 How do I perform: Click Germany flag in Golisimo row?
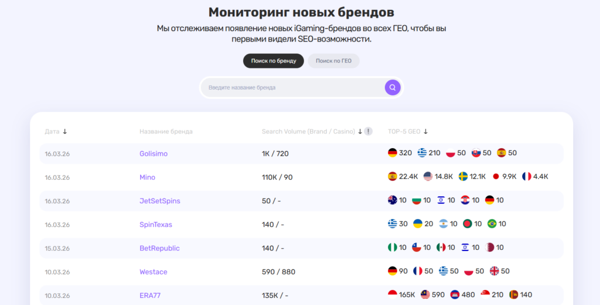392,153
